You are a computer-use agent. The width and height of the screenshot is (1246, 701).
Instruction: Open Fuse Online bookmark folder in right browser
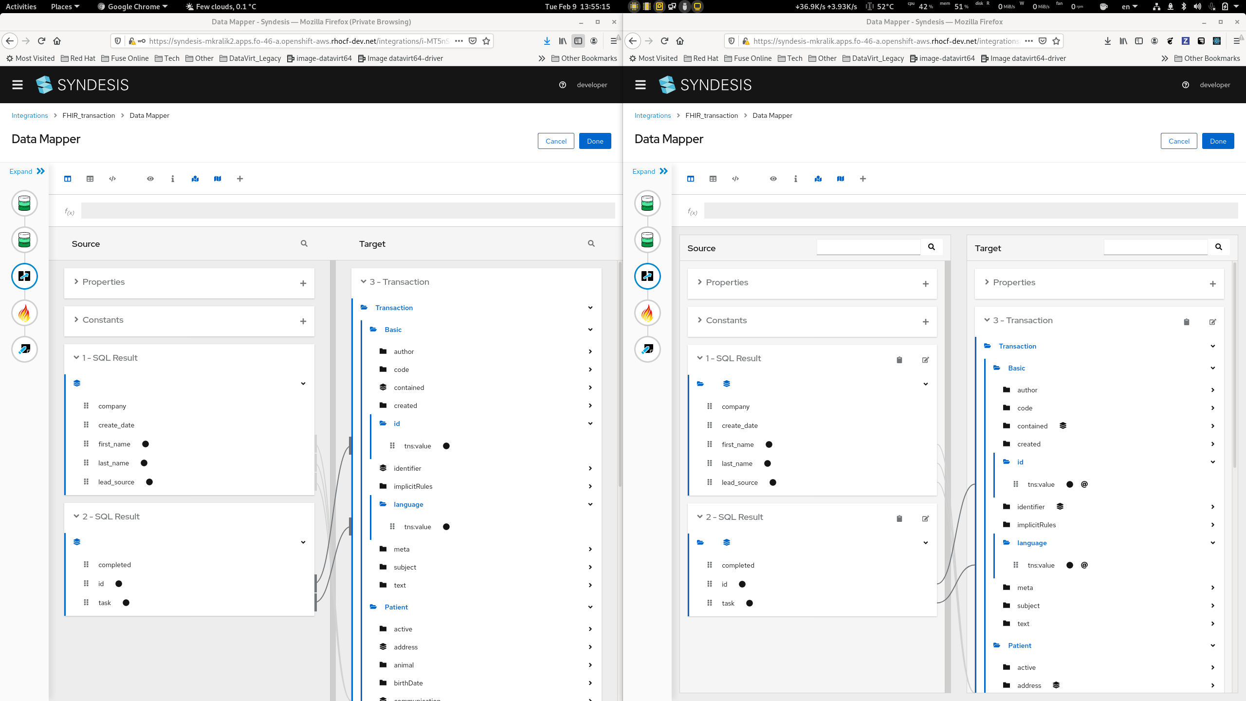[x=748, y=58]
